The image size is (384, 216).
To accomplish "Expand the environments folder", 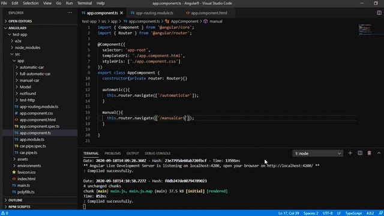I will point(29,166).
